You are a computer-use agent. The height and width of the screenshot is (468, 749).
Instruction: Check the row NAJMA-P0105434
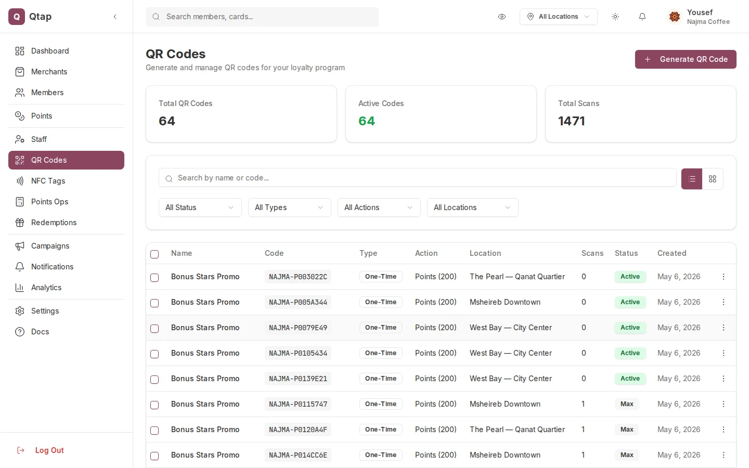point(154,354)
